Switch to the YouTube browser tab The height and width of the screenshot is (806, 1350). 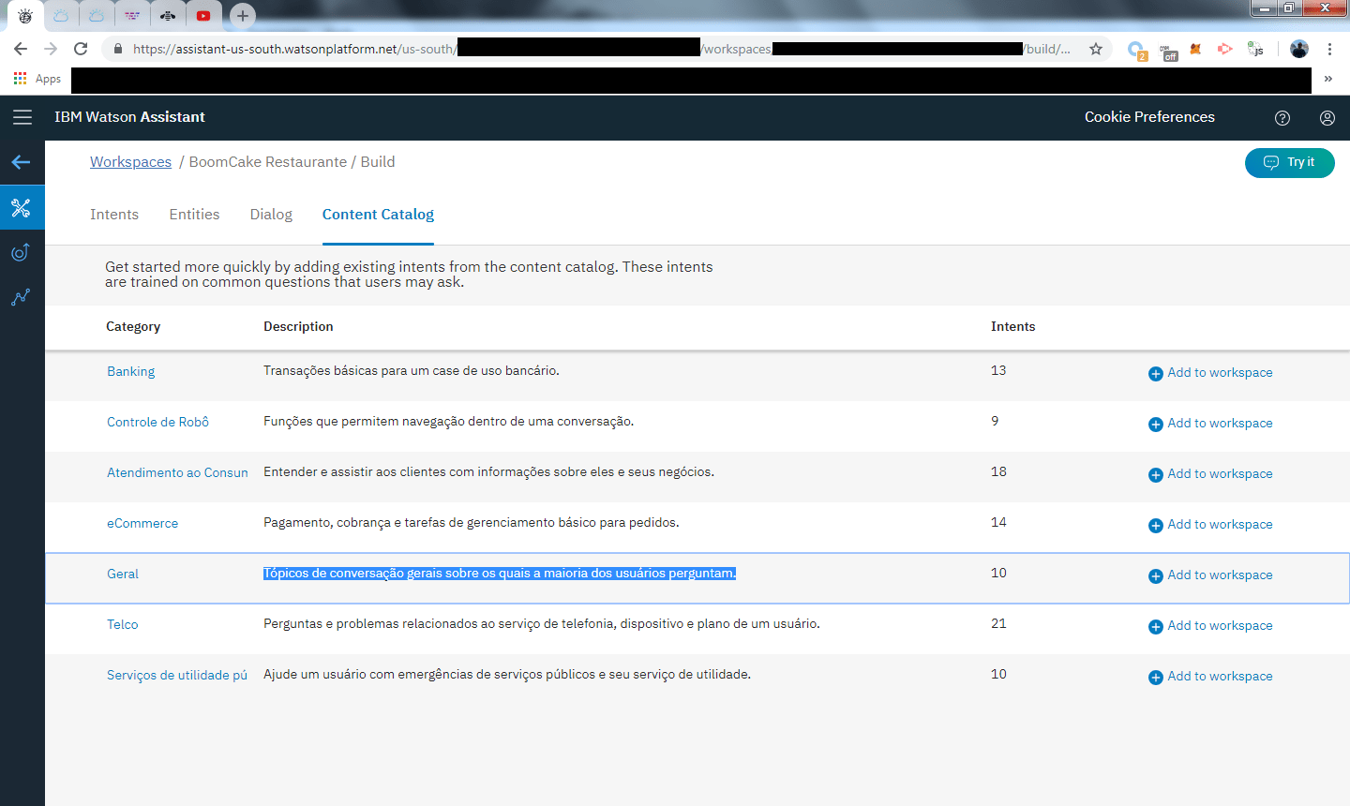point(203,15)
